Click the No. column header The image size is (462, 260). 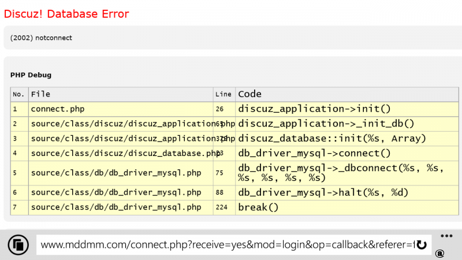19,94
